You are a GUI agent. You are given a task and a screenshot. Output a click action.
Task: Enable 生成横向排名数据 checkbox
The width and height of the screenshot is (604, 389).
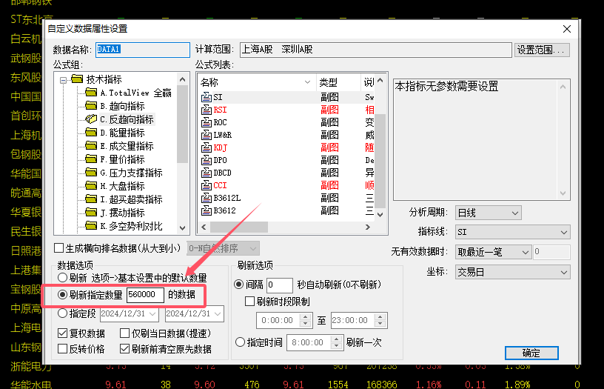coord(59,248)
